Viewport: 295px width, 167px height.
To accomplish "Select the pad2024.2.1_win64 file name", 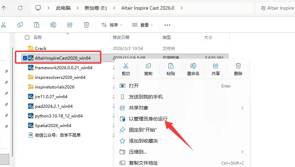I will [54, 106].
